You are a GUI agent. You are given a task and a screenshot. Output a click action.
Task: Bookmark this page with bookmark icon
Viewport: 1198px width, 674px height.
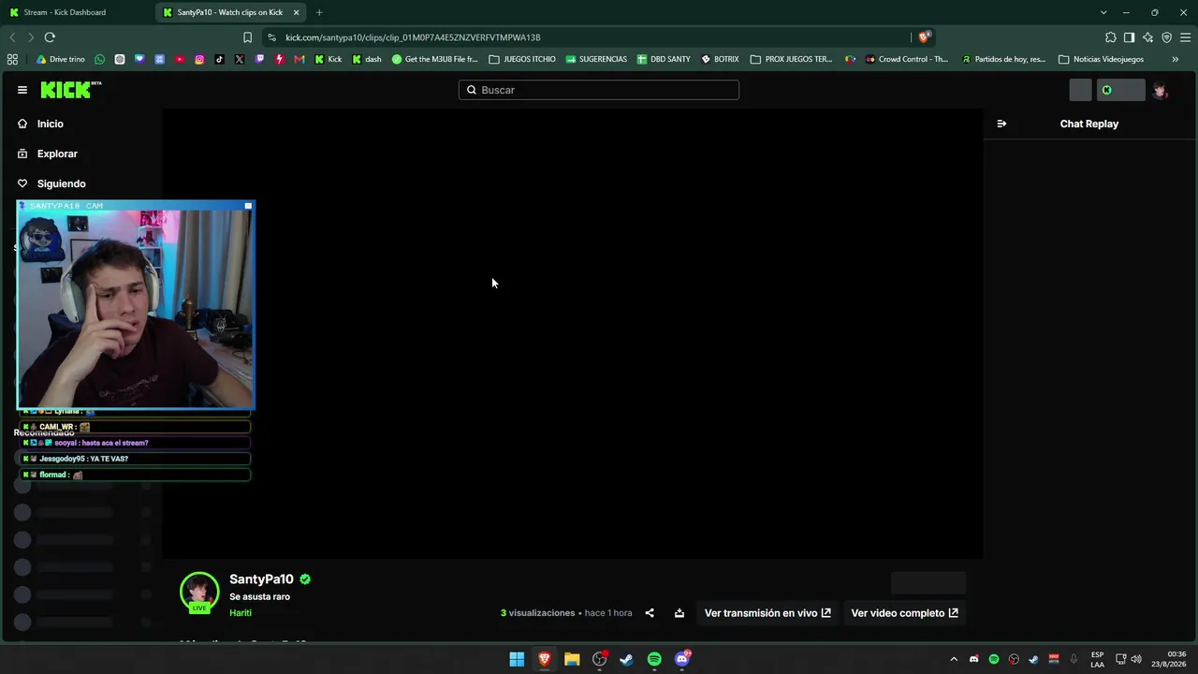(247, 37)
